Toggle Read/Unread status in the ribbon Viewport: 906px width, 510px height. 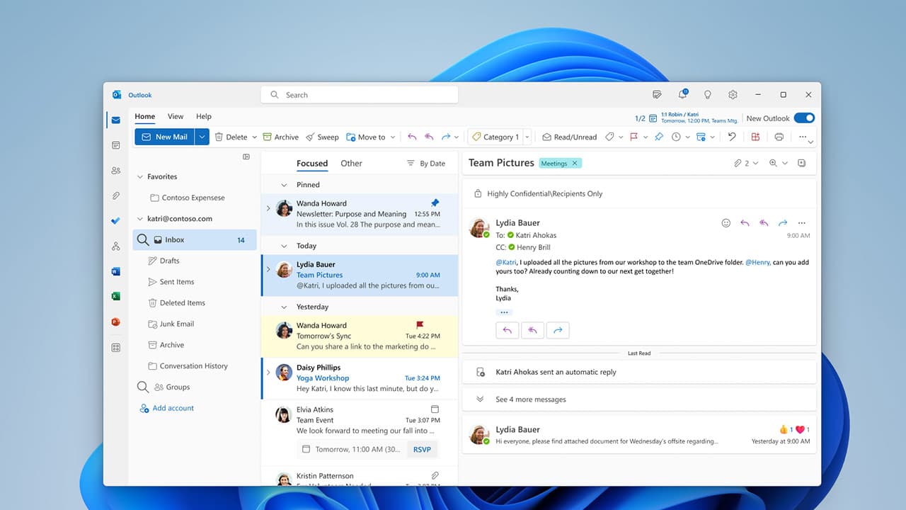click(x=570, y=137)
